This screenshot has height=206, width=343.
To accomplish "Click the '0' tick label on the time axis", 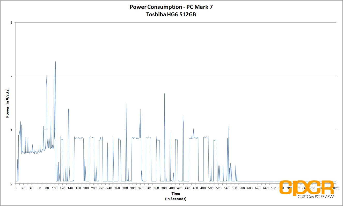I will tap(16, 188).
